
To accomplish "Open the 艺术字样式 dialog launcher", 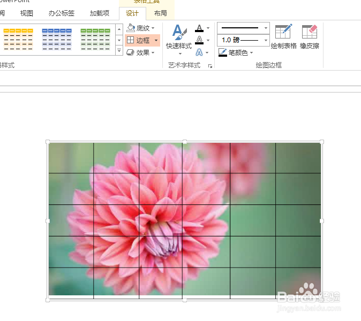I will point(210,66).
